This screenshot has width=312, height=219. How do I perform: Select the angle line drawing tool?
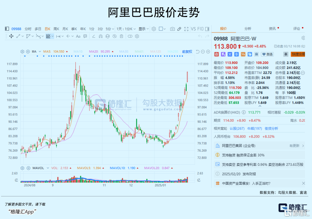tap(94, 36)
